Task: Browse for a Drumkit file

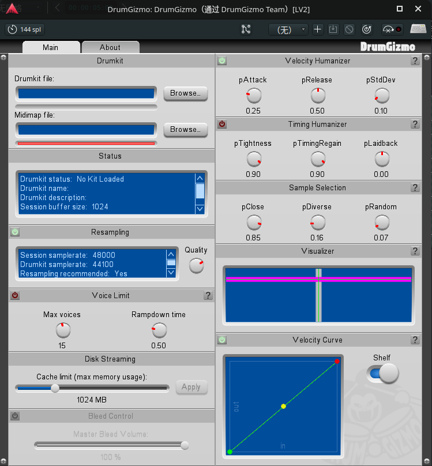Action: click(x=185, y=93)
